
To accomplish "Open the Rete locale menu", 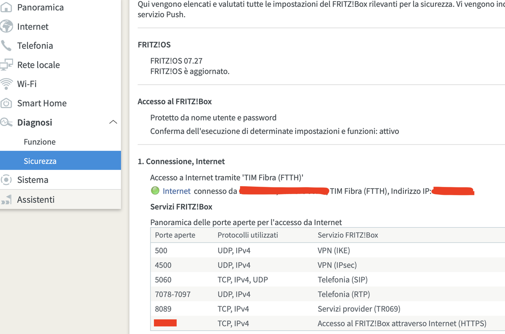I will coord(38,65).
